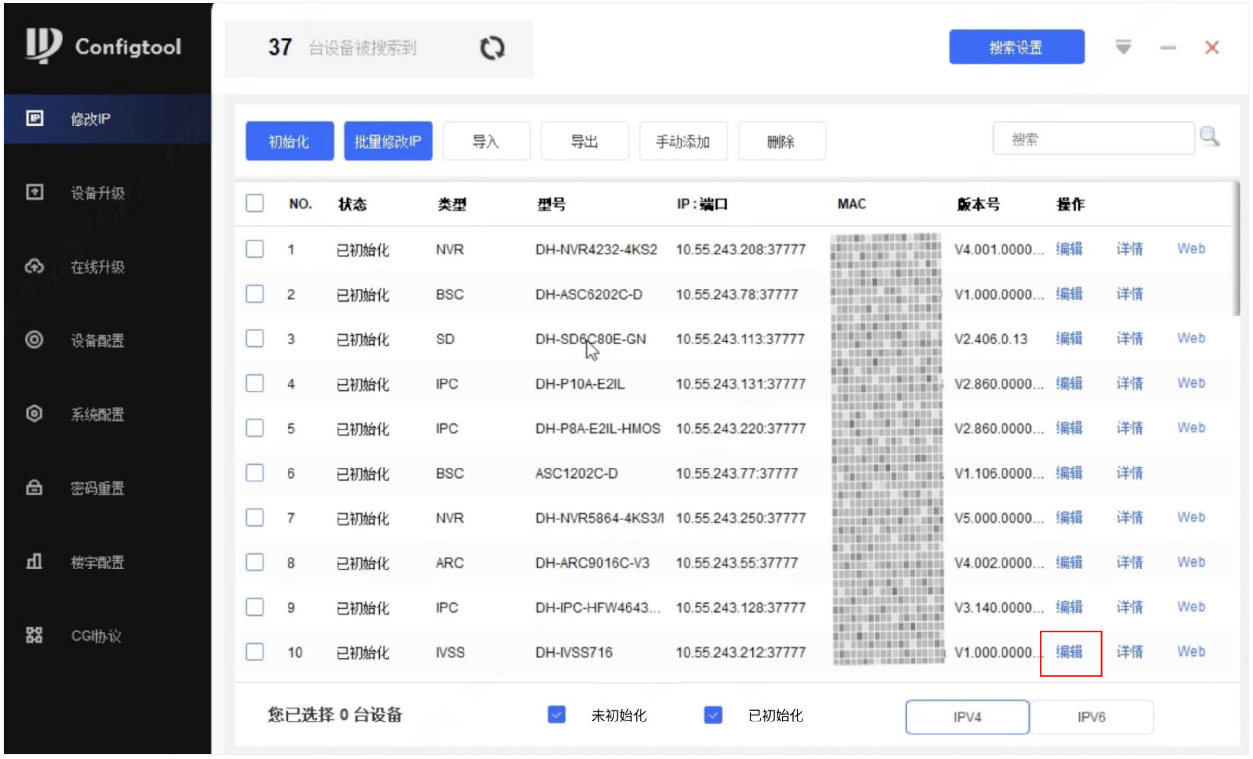This screenshot has width=1253, height=759.
Task: Click the 批量修改IP button
Action: 388,141
